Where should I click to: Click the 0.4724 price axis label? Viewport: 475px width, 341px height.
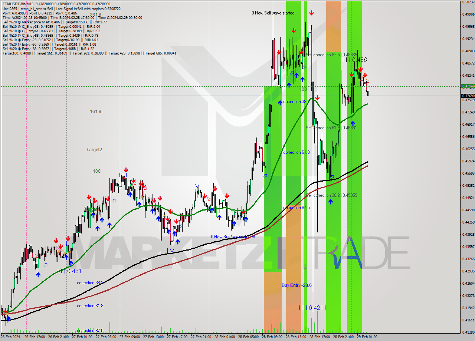[468, 112]
